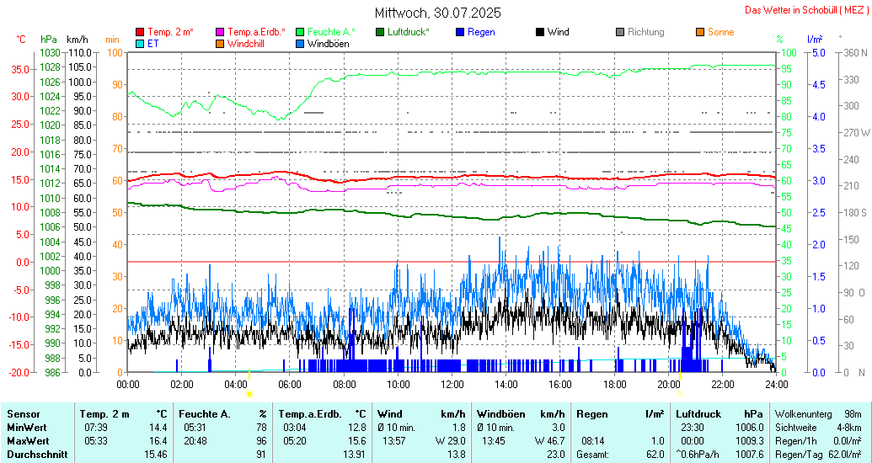Screen dimensions: 872x463
Task: Select the Windchill legend label
Action: coord(247,43)
